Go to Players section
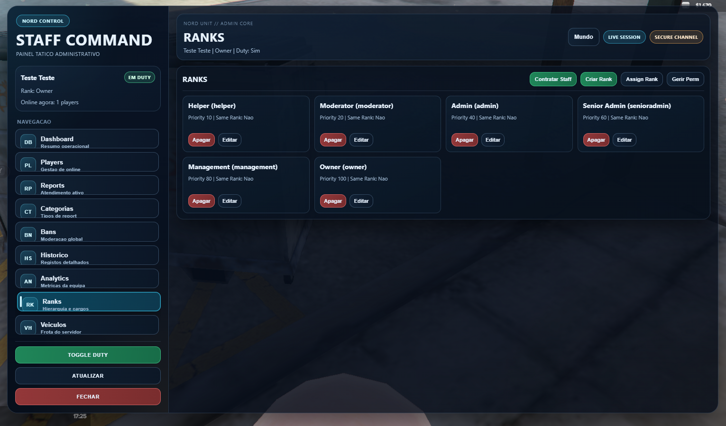 click(x=87, y=162)
